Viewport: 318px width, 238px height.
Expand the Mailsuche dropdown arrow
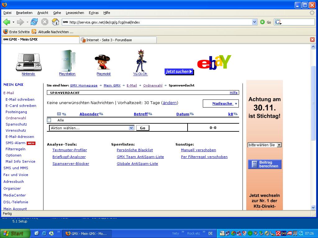pyautogui.click(x=236, y=104)
